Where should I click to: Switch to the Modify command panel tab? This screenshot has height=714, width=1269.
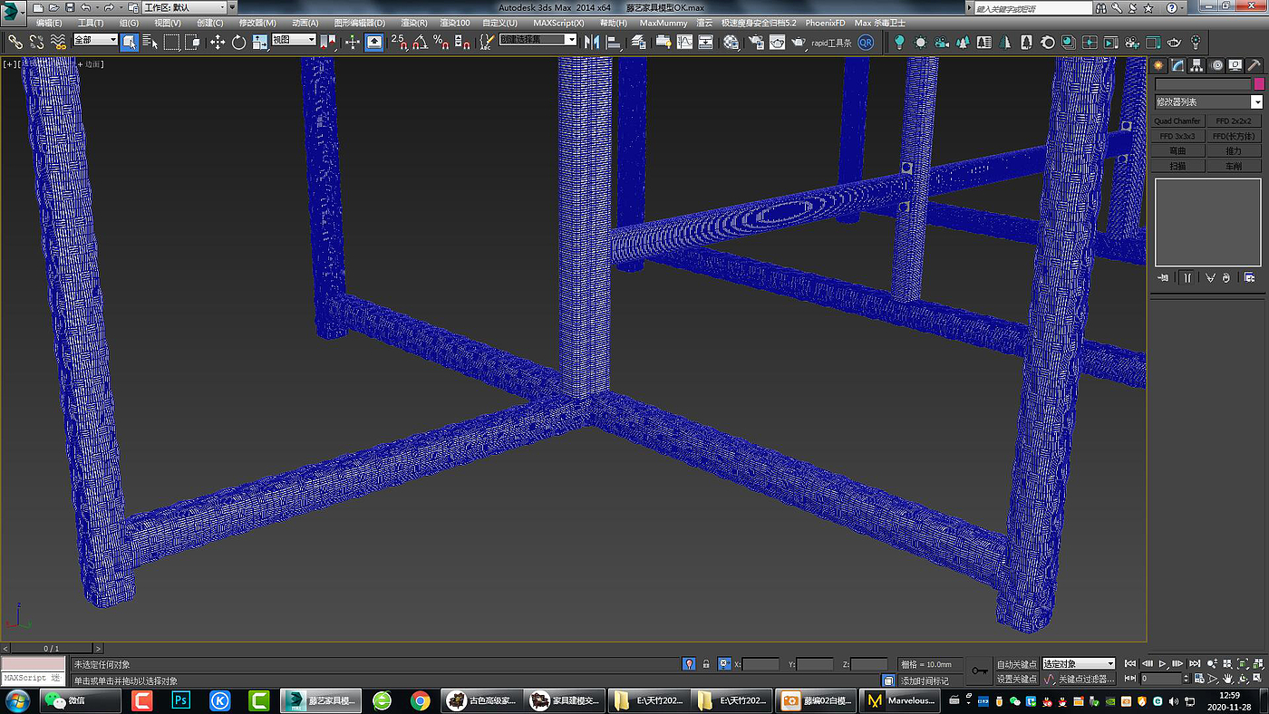1177,65
